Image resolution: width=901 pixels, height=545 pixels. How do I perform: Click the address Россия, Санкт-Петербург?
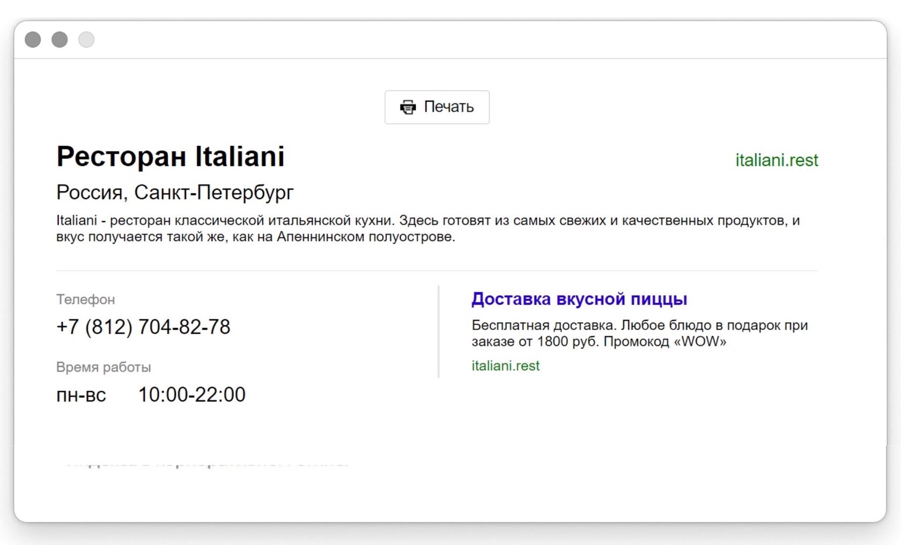175,192
